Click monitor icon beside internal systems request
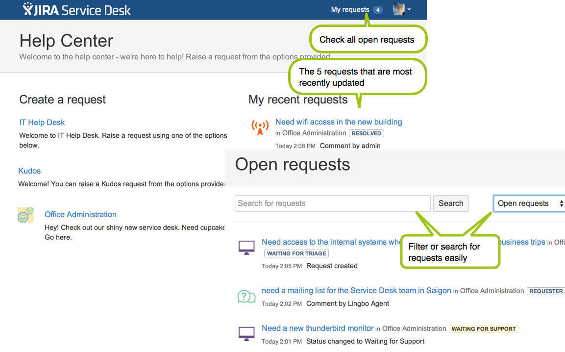Screen dimensions: 565x352 pyautogui.click(x=246, y=248)
